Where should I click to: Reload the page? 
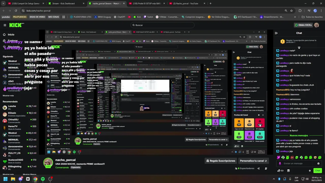pyautogui.click(x=16, y=11)
